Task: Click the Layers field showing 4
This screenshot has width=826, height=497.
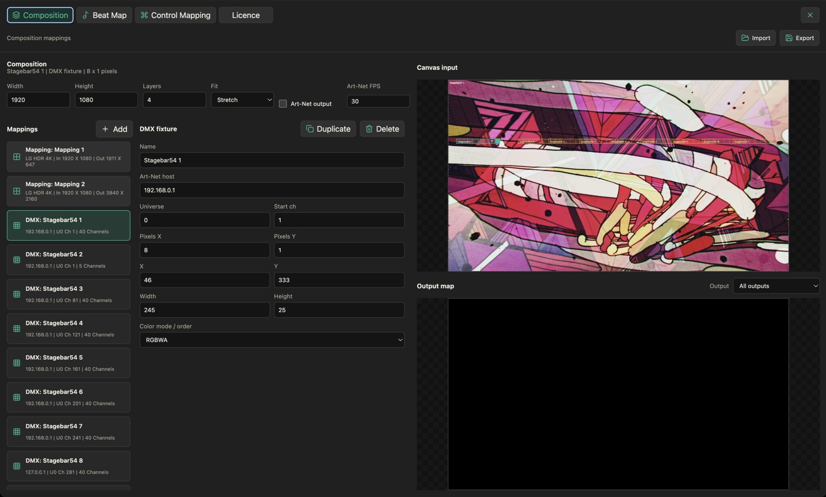Action: click(x=174, y=100)
